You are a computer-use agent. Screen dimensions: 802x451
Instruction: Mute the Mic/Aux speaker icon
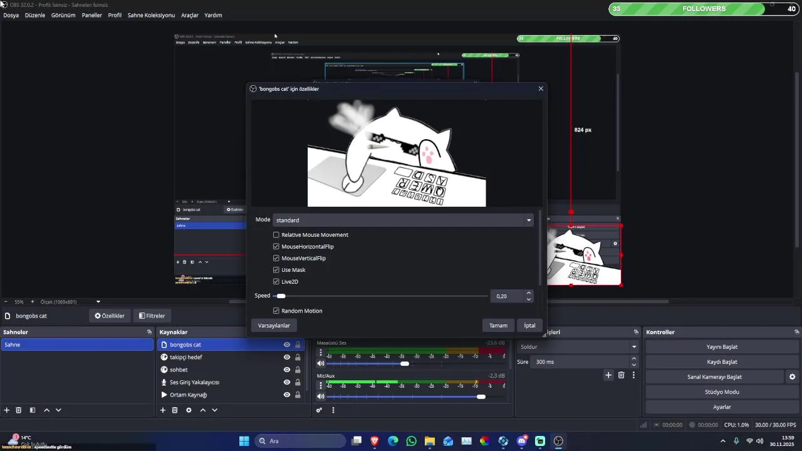(321, 397)
